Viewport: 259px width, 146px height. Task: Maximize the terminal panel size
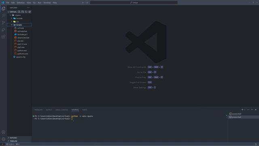252,109
